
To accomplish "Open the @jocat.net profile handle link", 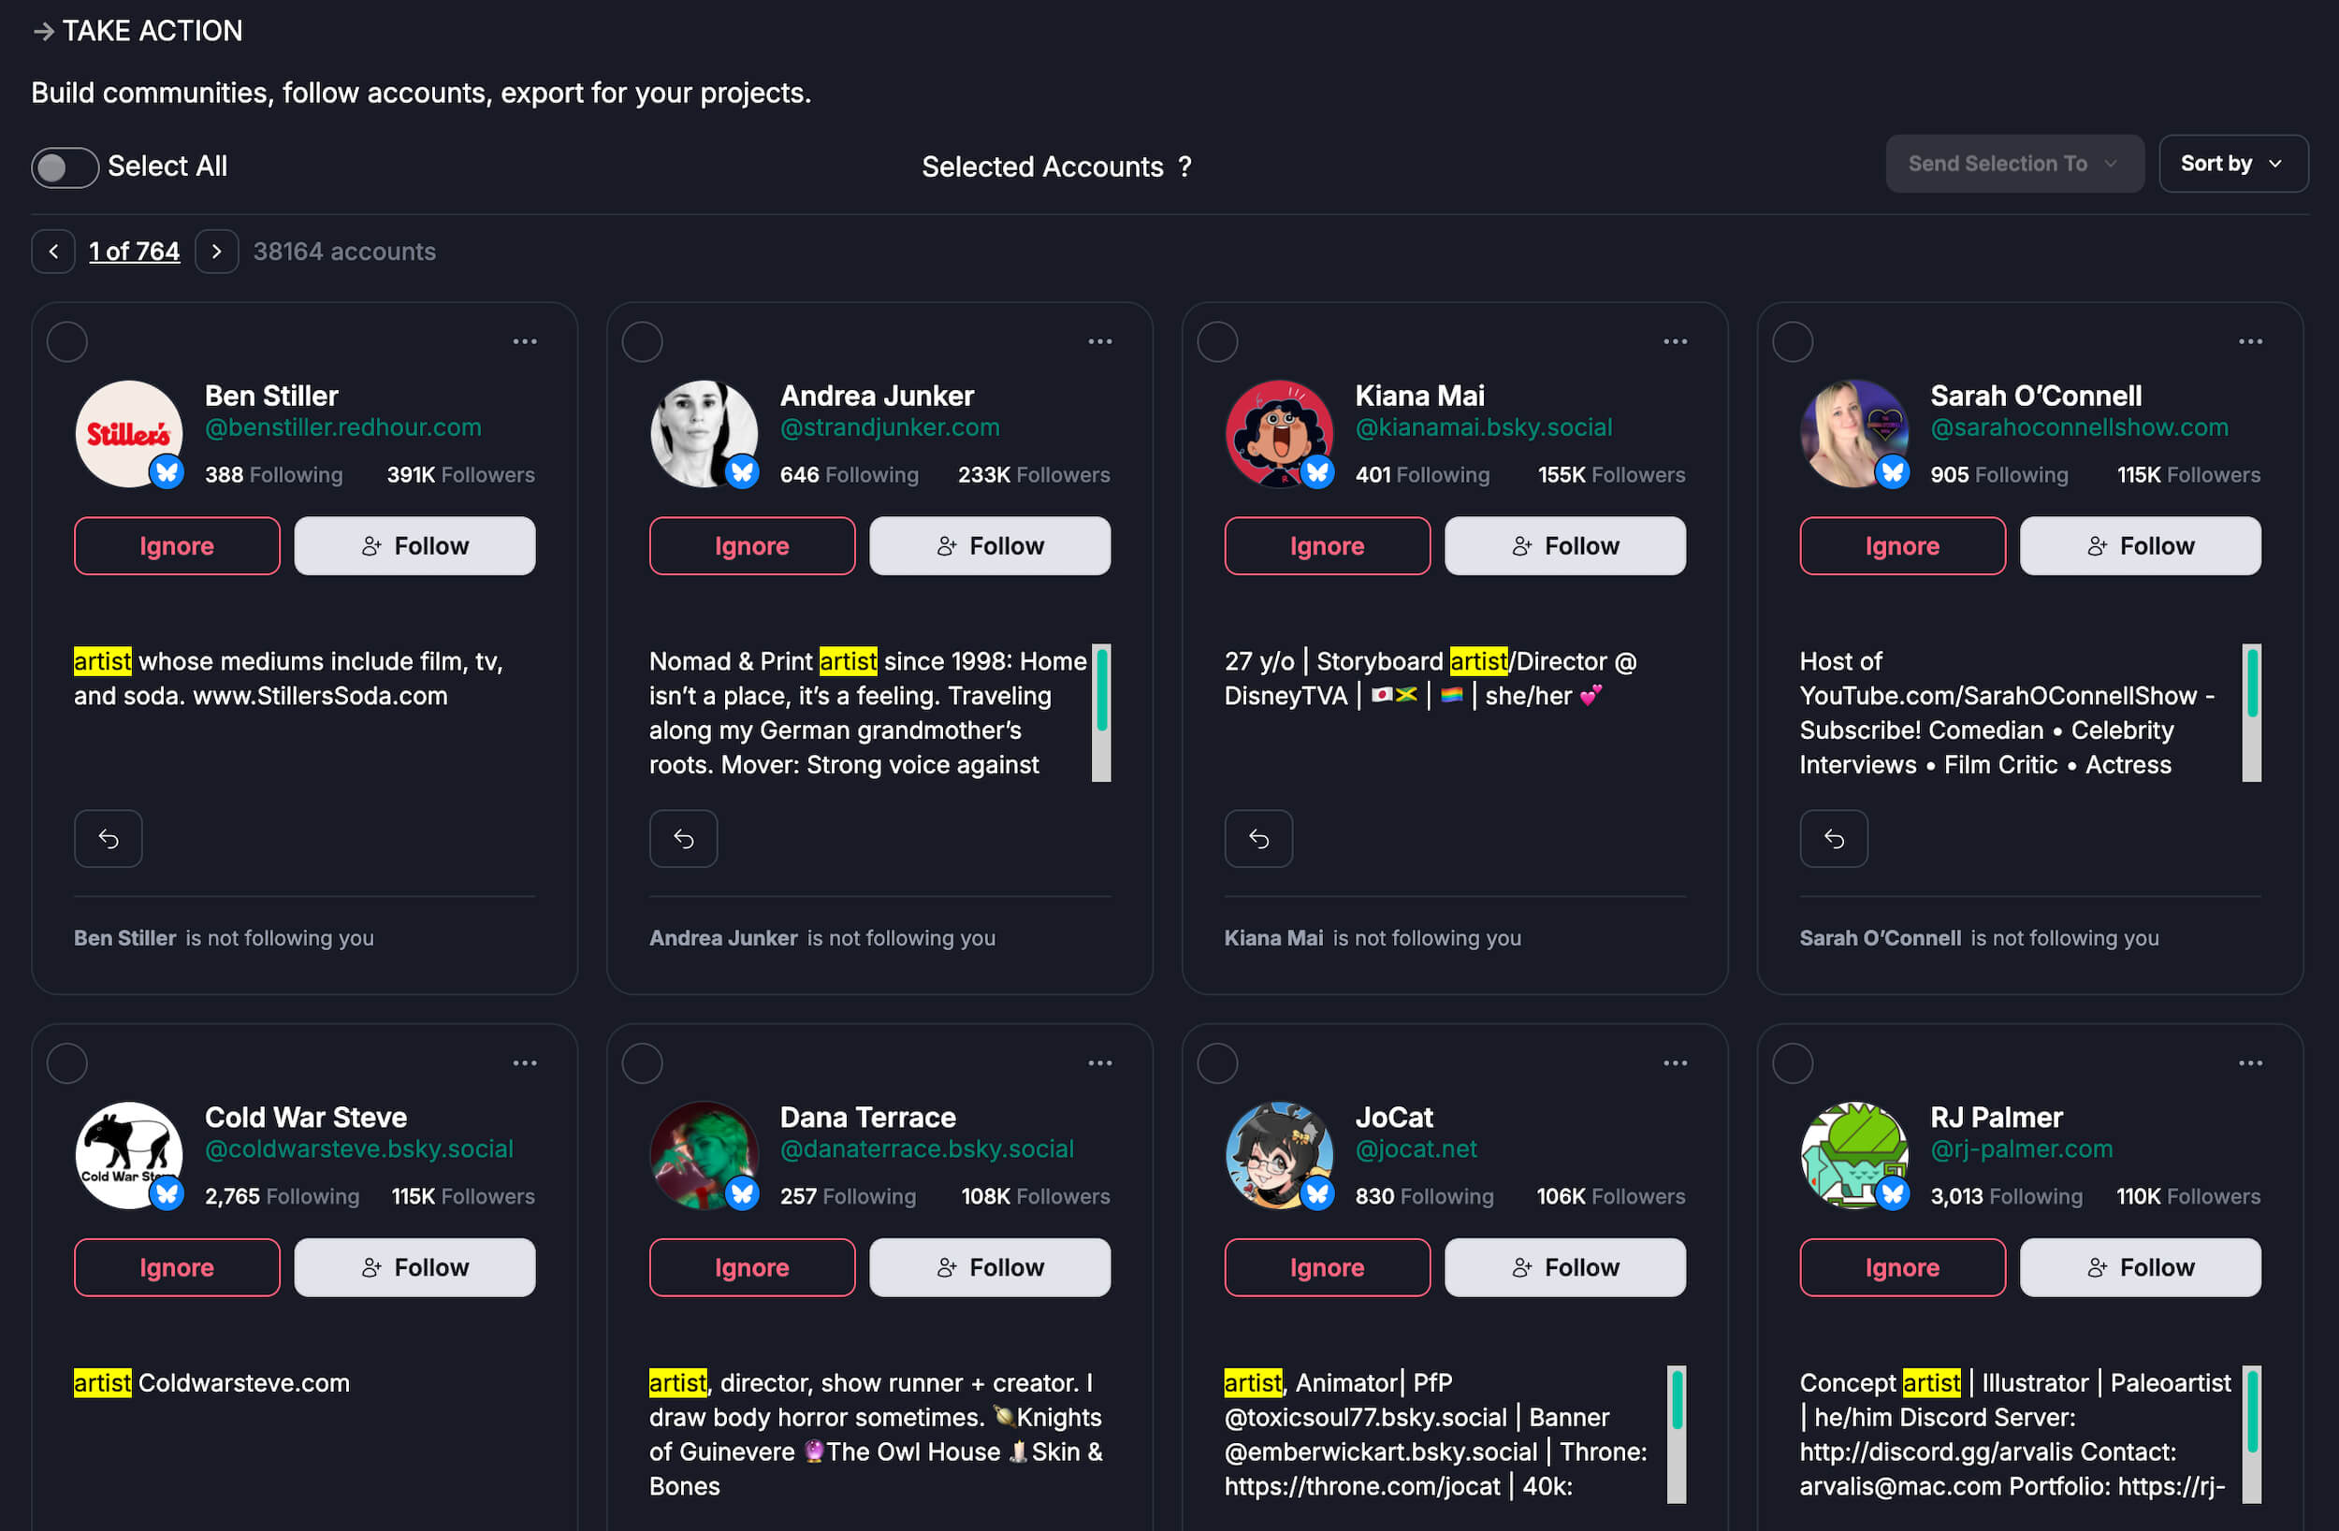I will 1416,1148.
